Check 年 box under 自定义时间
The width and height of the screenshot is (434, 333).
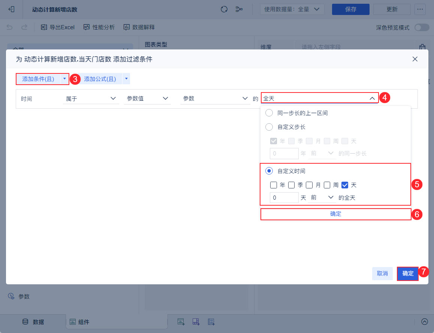pos(274,185)
